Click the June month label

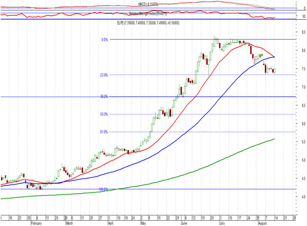(184, 223)
